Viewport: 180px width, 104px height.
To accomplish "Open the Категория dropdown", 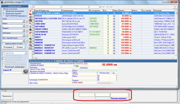I will (23, 35).
